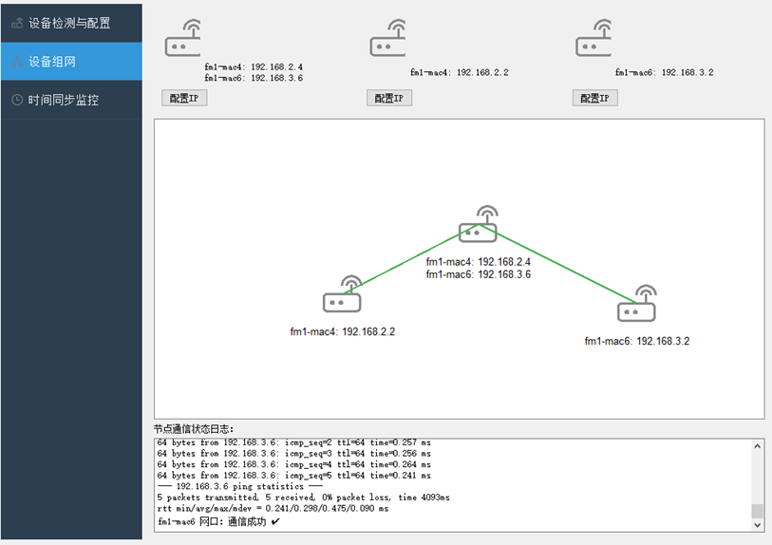Click topology label fm1-mac6: 192.168.3.2
The height and width of the screenshot is (545, 772).
click(636, 341)
